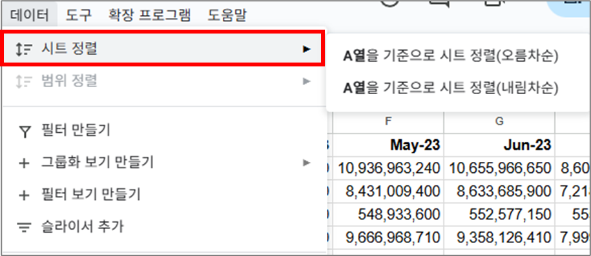This screenshot has width=591, height=256.
Task: Expand the 시트 정렬 submenu arrow
Action: tap(307, 49)
